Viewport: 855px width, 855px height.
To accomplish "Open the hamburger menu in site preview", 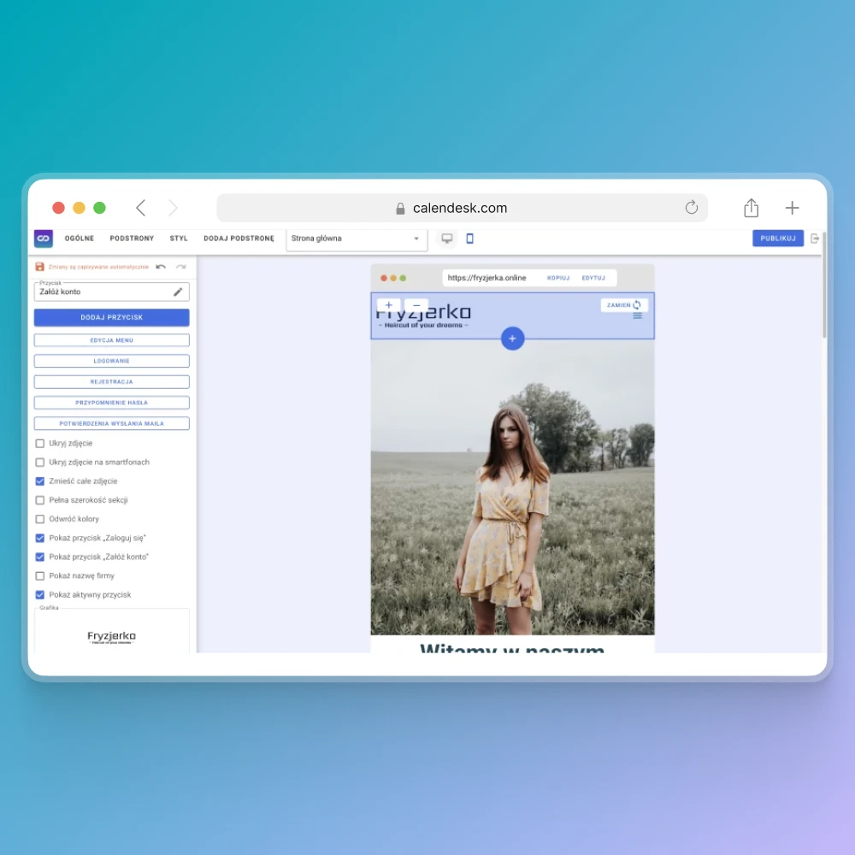I will point(637,316).
